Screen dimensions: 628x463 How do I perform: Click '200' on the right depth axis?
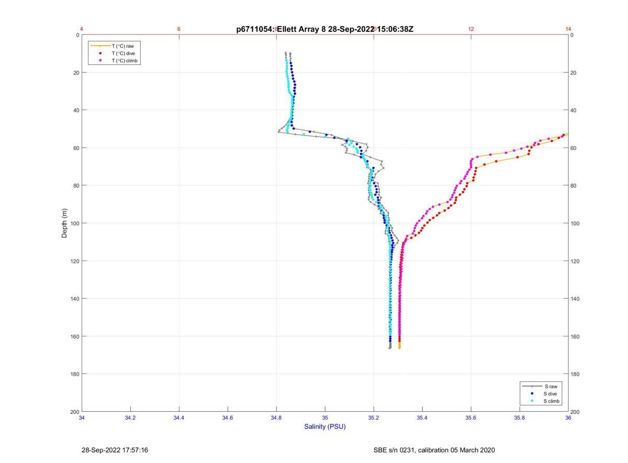click(576, 412)
